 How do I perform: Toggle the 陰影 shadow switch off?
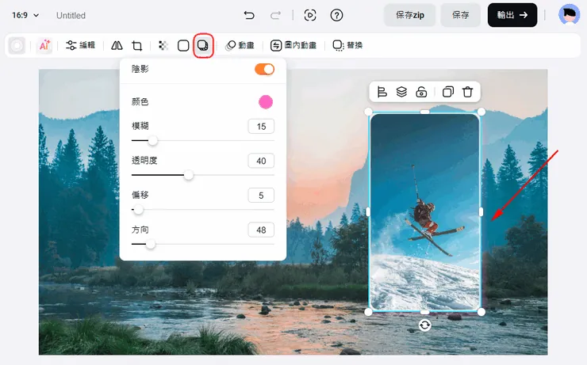[264, 70]
